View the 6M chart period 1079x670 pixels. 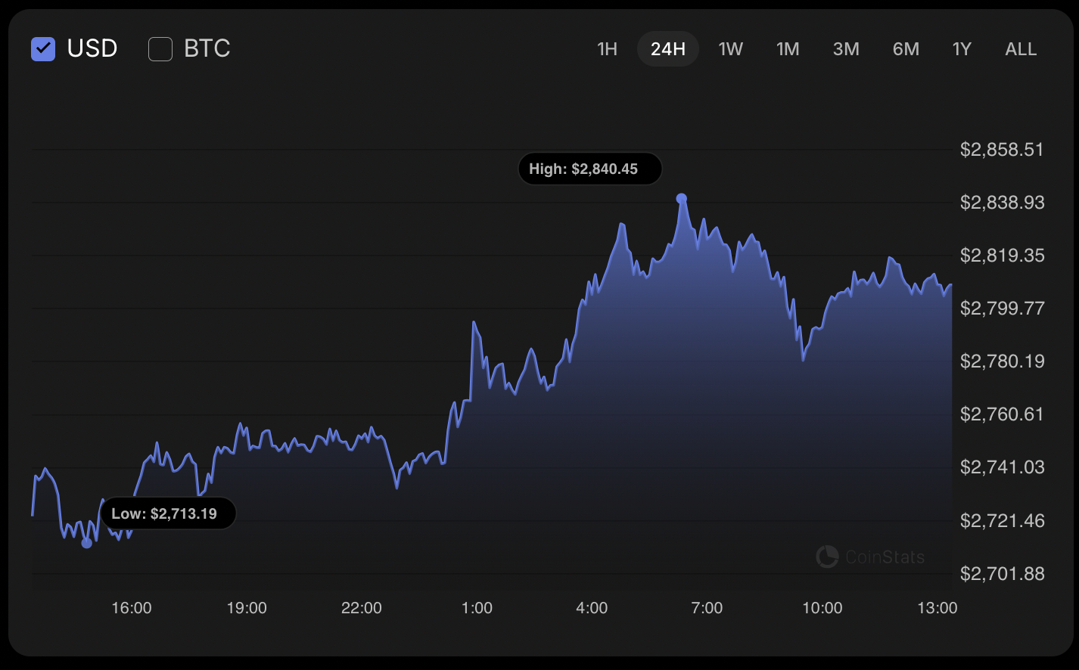pos(905,48)
